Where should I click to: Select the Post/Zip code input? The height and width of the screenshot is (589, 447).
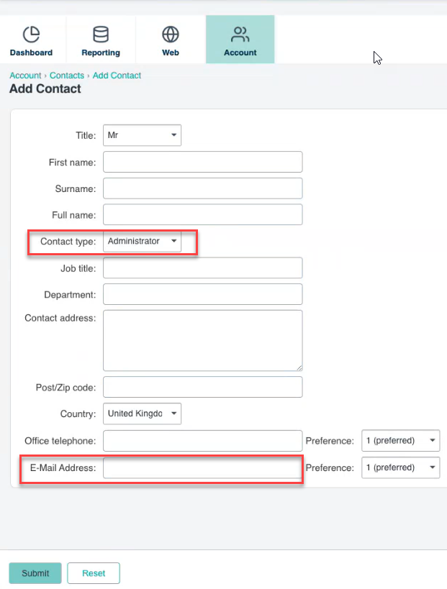pyautogui.click(x=202, y=387)
